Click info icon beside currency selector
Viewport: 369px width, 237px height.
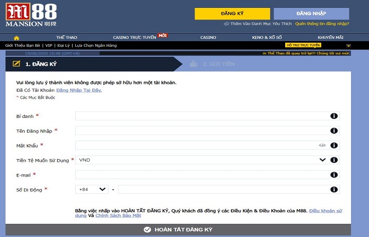[334, 160]
